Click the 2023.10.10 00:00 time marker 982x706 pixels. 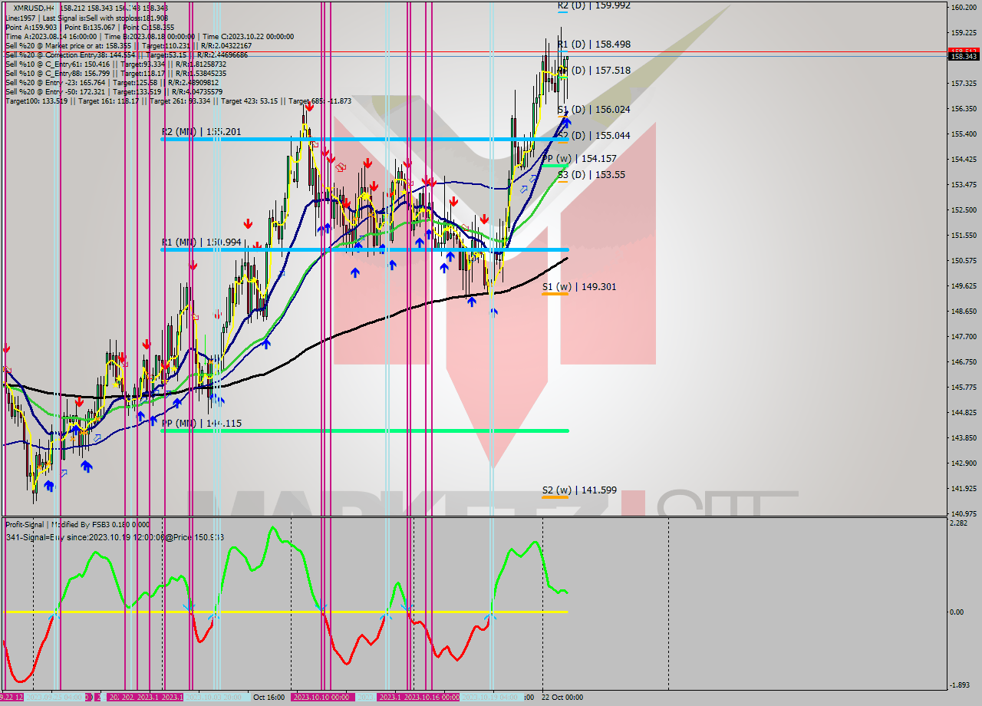(321, 698)
